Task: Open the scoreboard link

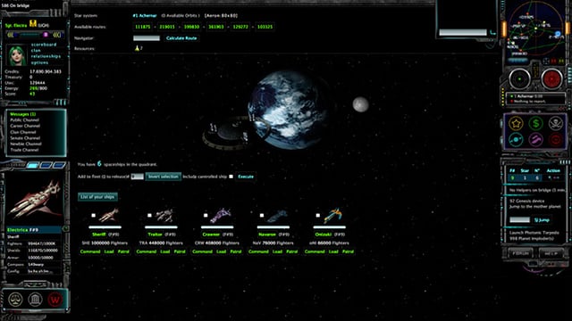Action: coord(44,45)
